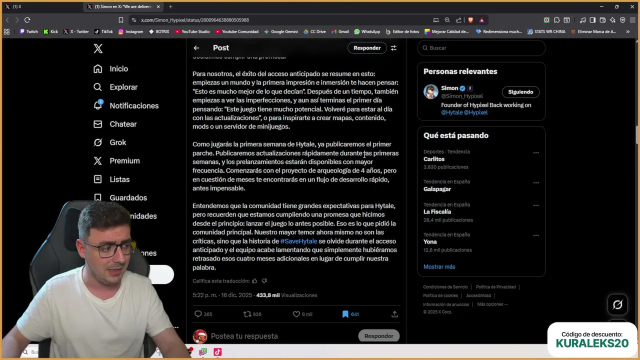The height and width of the screenshot is (360, 640).
Task: Open the @Hypixel mention in Simon's bio
Action: (475, 112)
